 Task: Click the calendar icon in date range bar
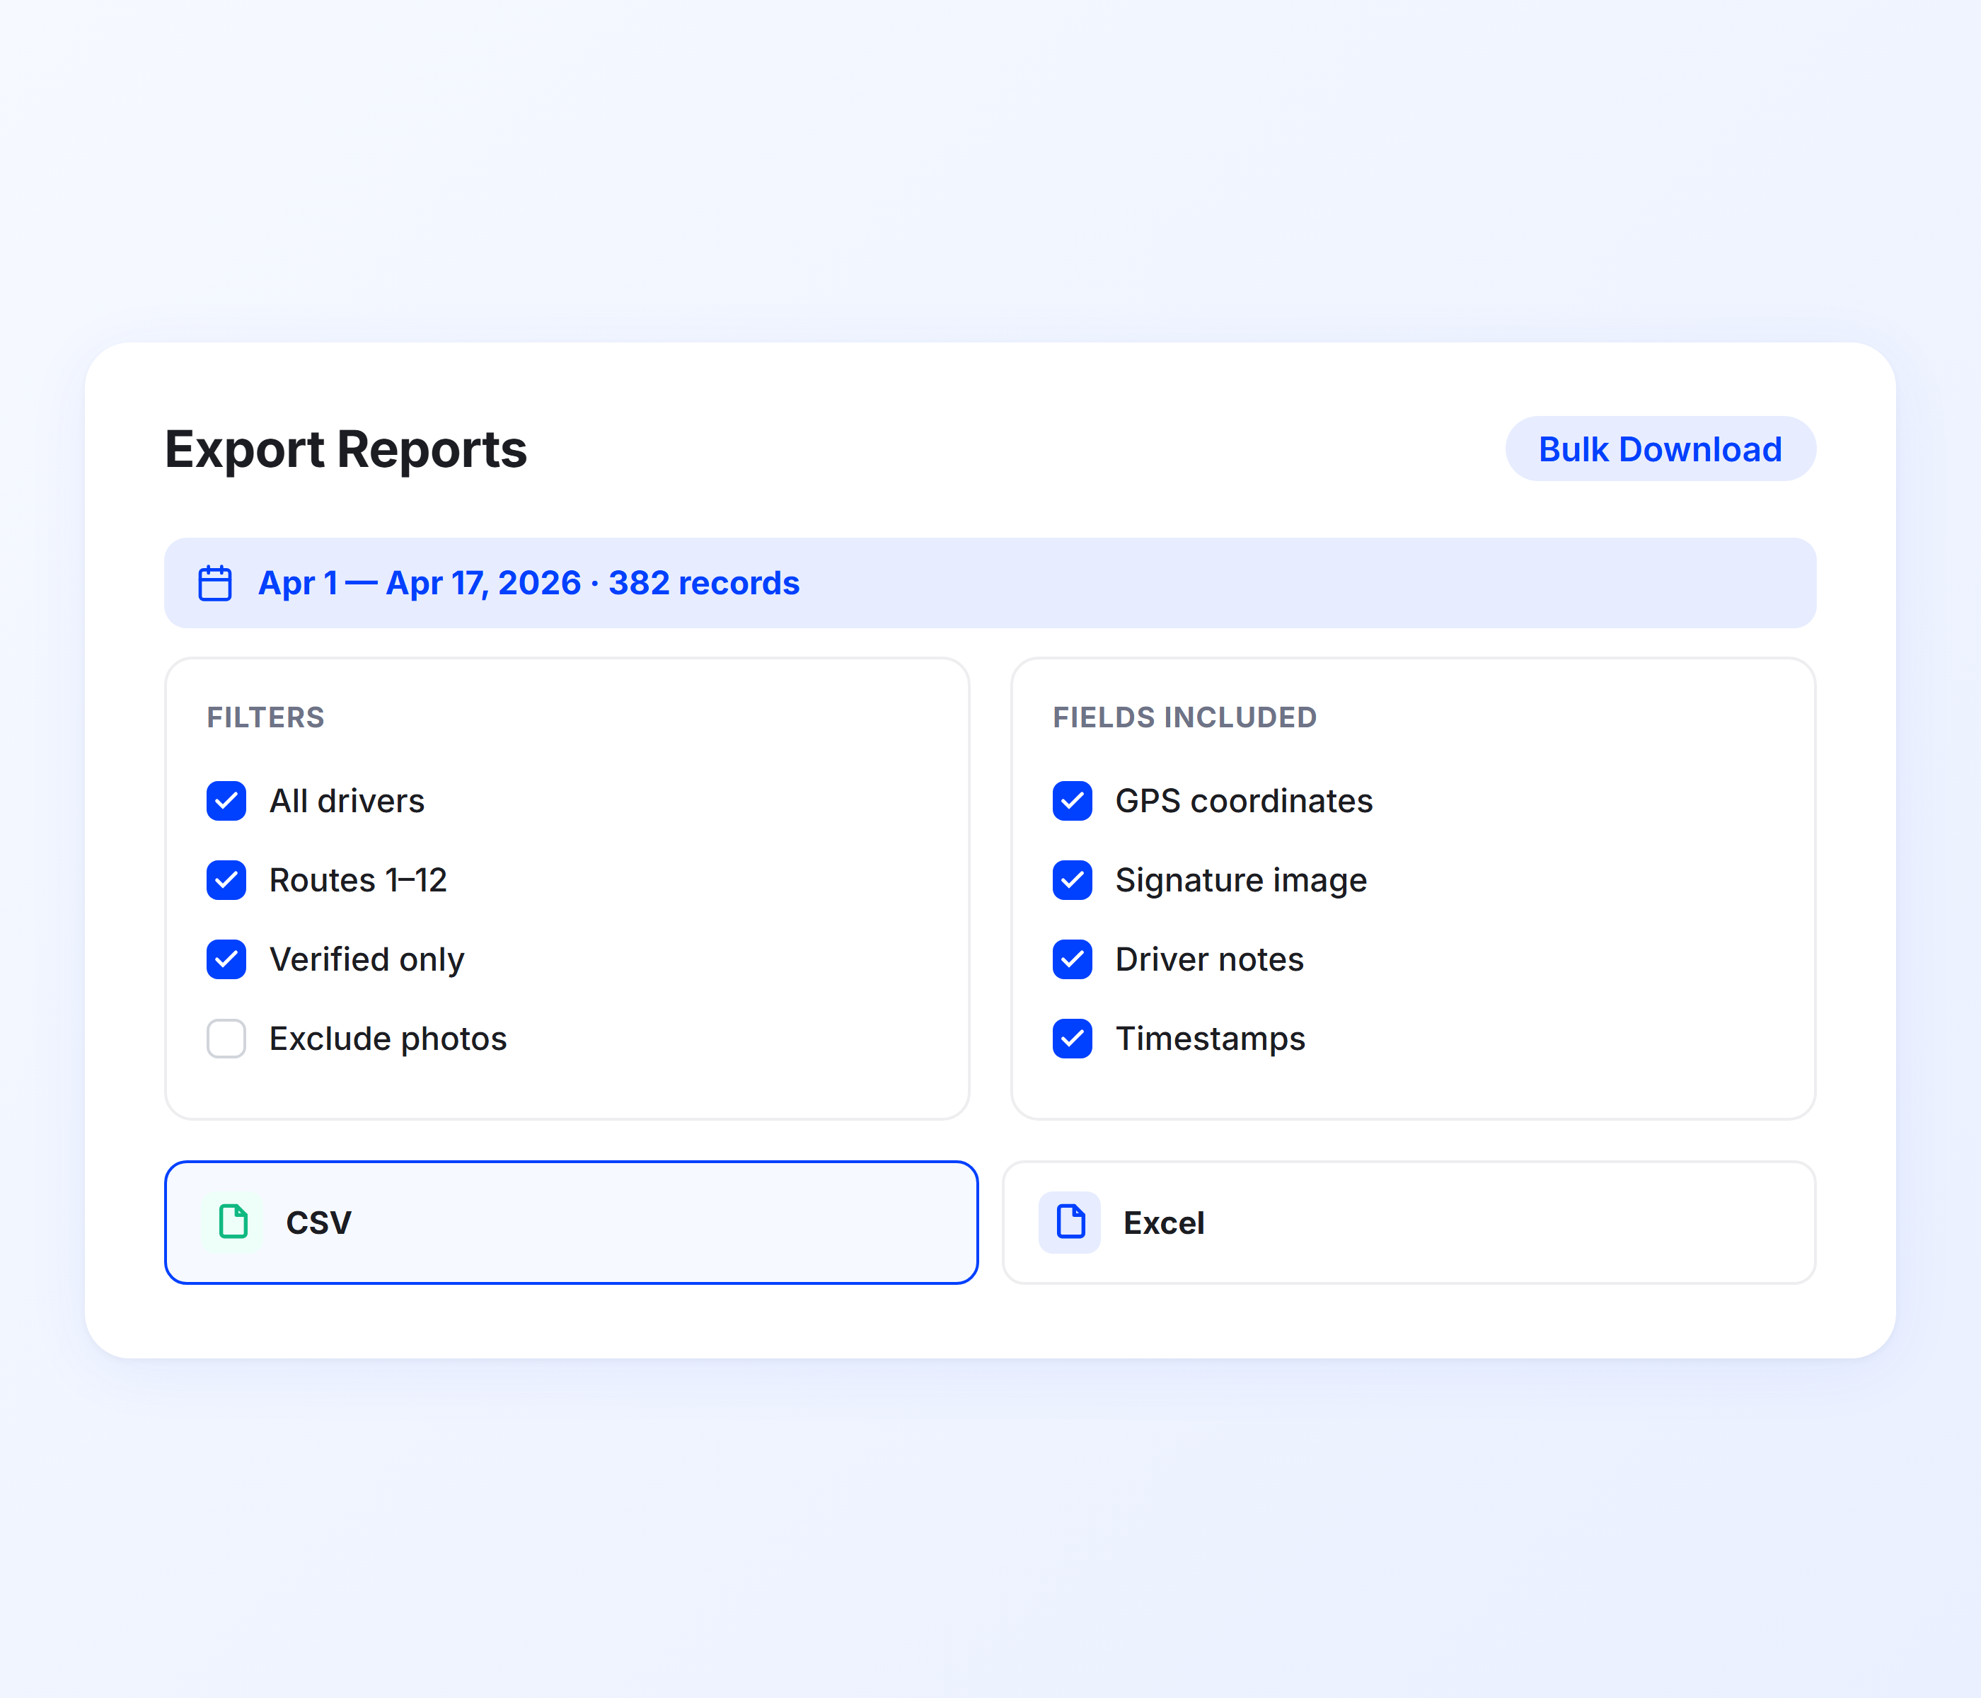click(x=215, y=583)
